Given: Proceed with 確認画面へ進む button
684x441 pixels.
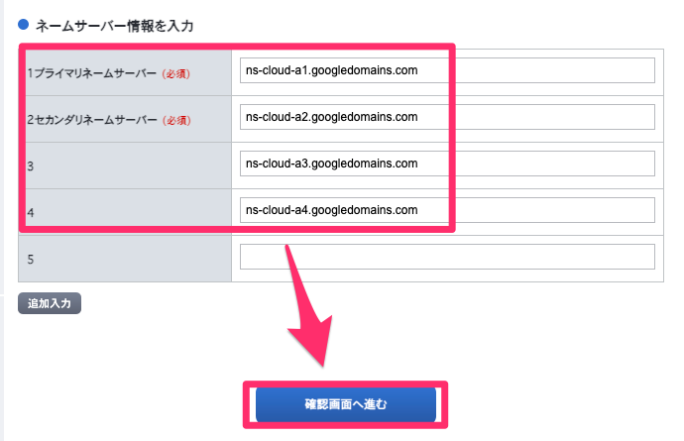Looking at the screenshot, I should (x=346, y=404).
